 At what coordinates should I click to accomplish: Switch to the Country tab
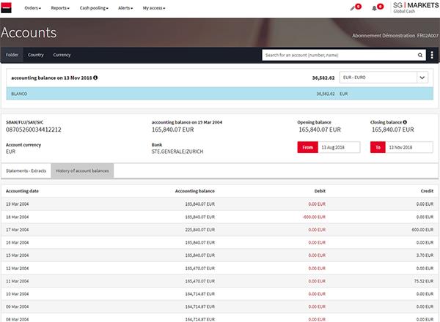click(x=35, y=55)
